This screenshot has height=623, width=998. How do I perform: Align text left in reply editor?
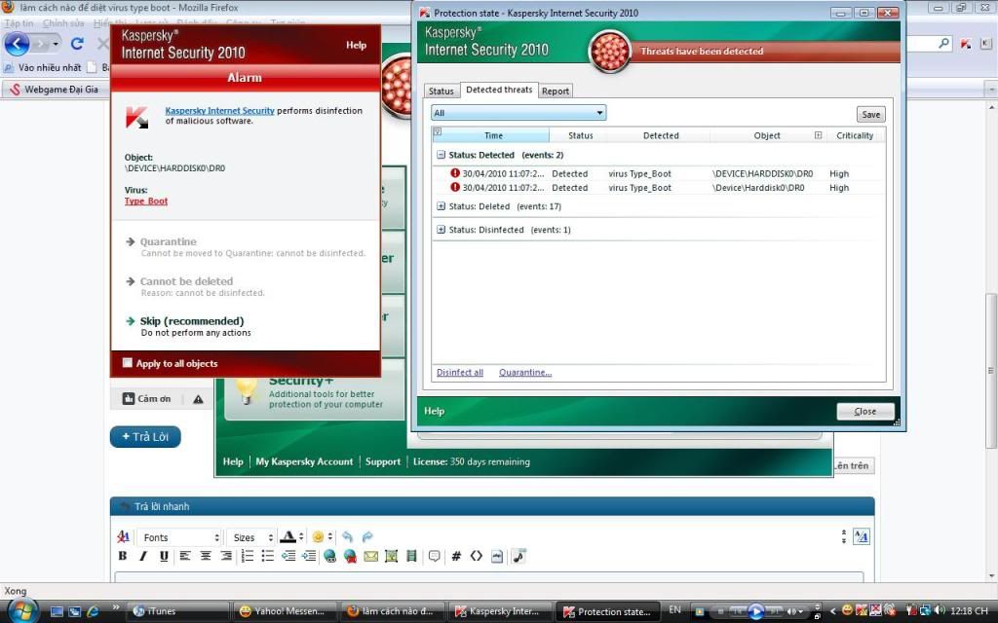pyautogui.click(x=184, y=556)
